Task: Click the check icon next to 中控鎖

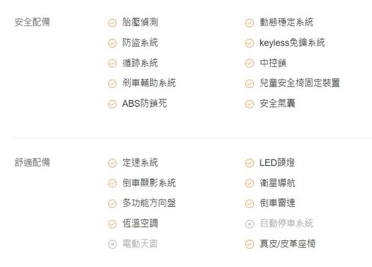Action: pos(249,63)
